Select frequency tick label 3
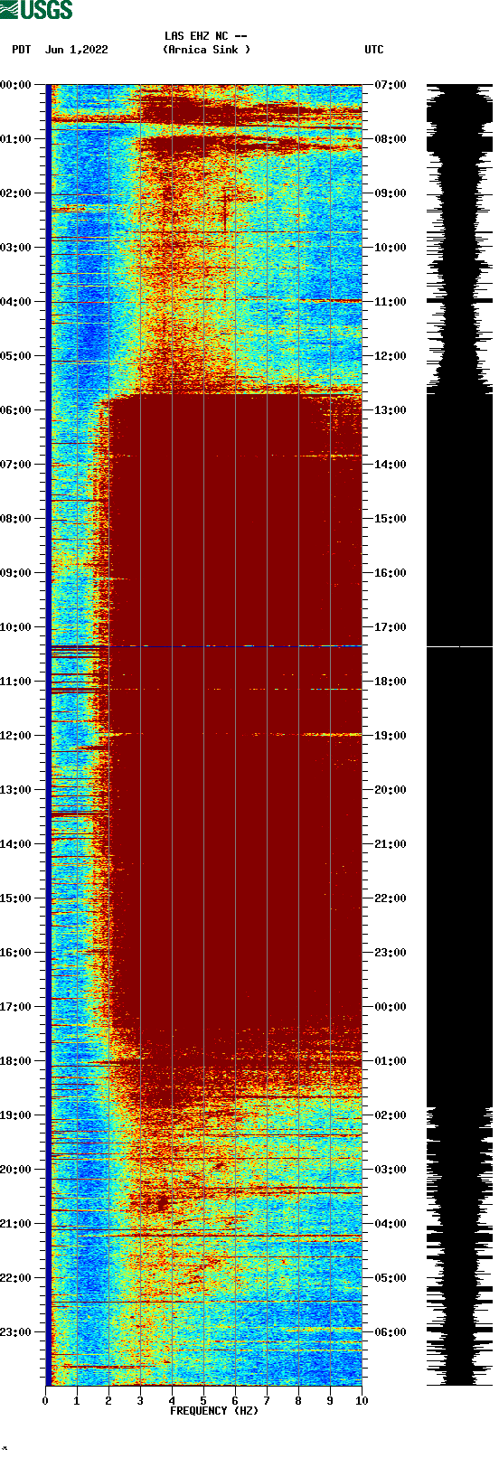This screenshot has height=1458, width=499. point(140,1401)
